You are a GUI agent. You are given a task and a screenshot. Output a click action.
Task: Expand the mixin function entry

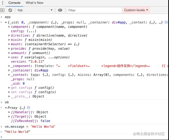[9, 40]
